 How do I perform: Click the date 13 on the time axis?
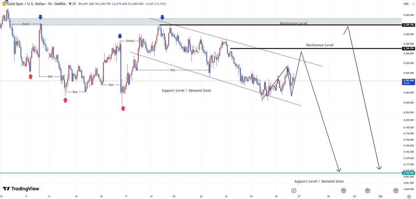pyautogui.click(x=49, y=196)
